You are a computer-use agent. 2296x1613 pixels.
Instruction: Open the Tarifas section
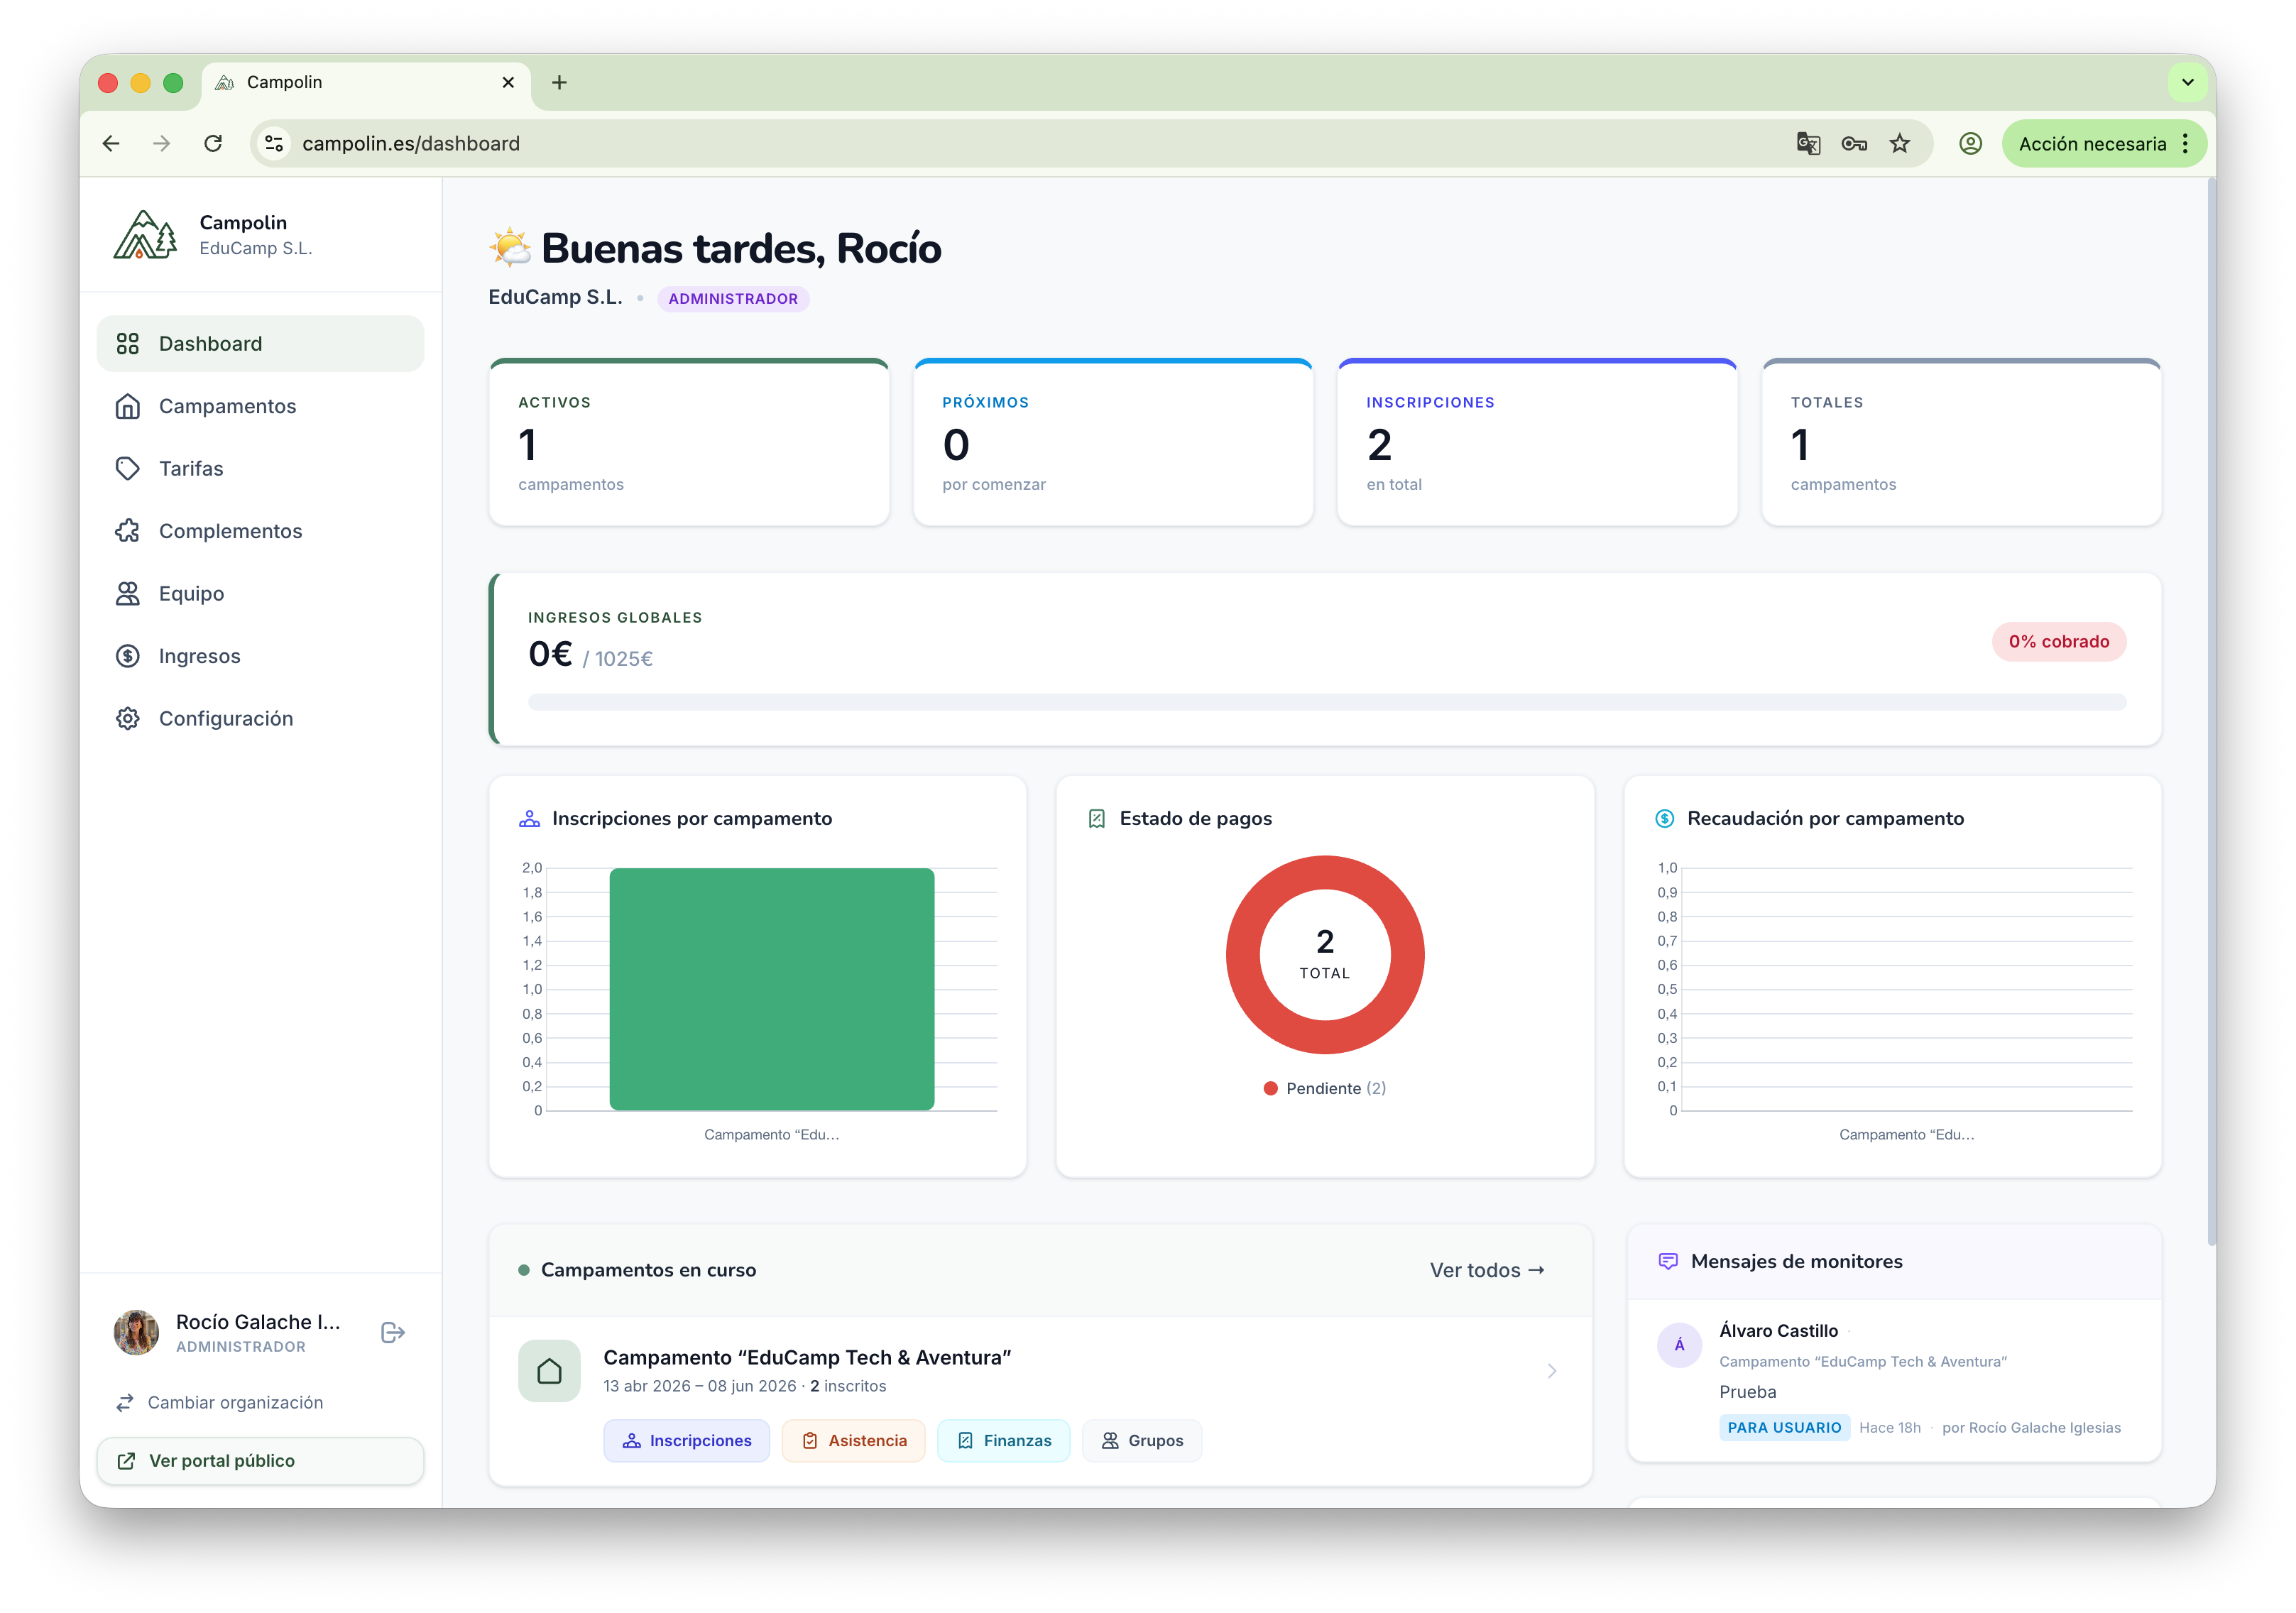[260, 469]
